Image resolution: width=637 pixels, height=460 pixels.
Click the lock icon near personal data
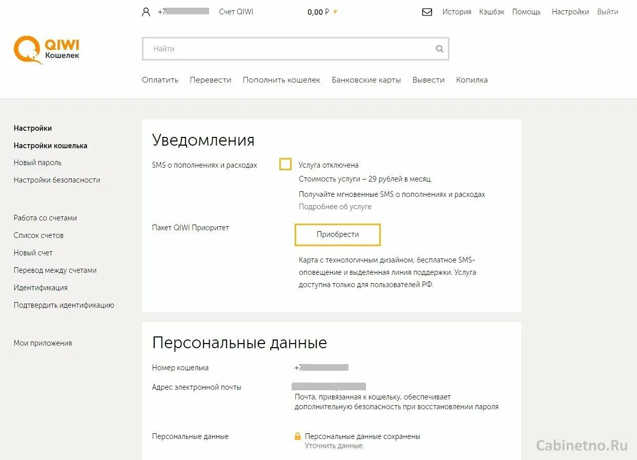pos(297,436)
